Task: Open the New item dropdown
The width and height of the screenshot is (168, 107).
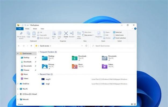Action: tap(87, 32)
